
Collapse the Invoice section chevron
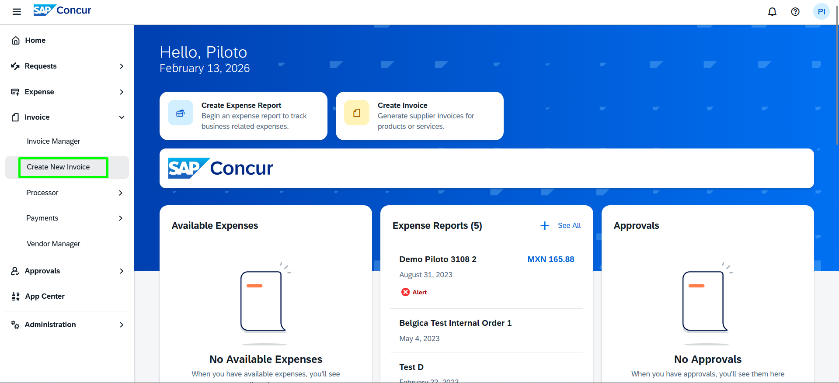point(122,117)
